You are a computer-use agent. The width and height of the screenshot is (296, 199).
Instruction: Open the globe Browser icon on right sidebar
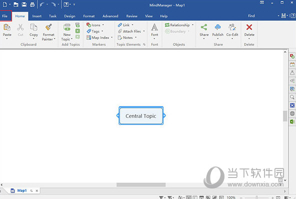292,113
